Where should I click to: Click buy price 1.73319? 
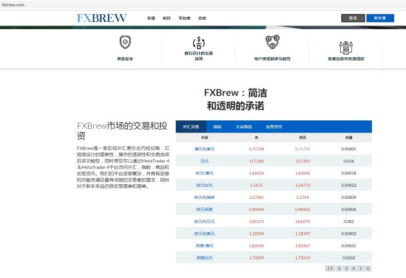point(302,258)
